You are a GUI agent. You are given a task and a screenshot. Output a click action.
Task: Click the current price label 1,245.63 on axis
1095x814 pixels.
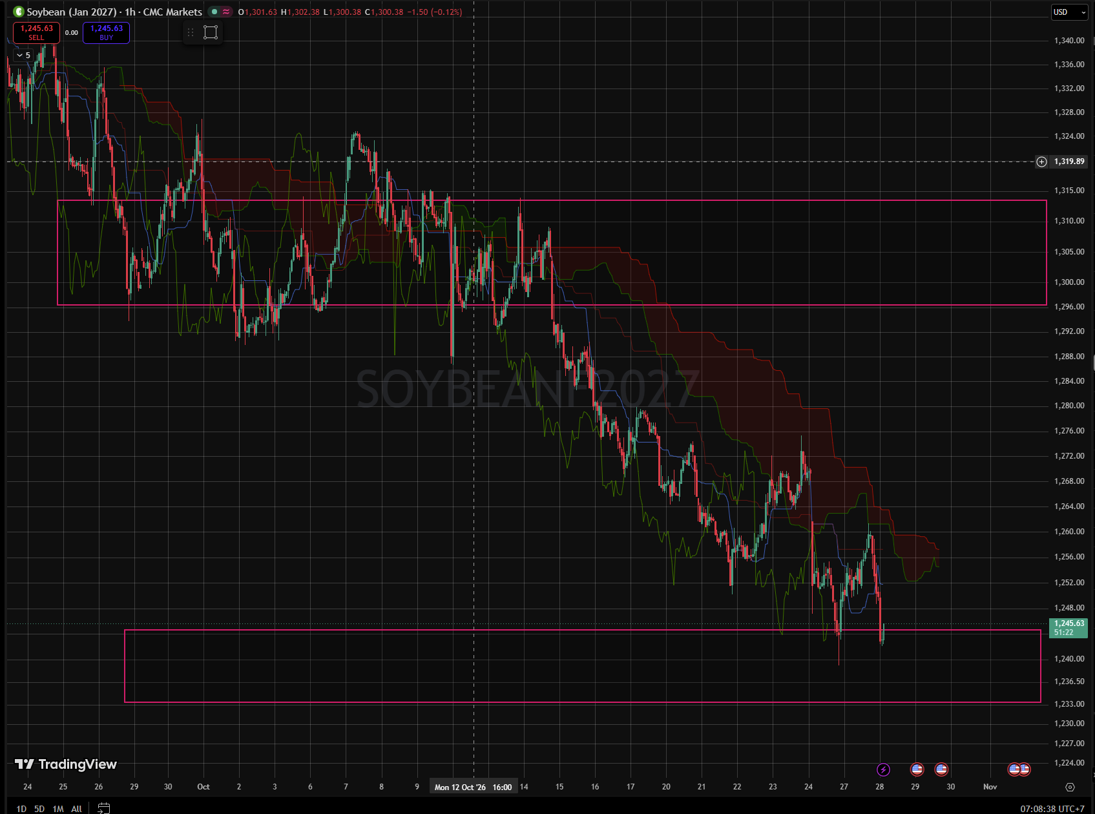point(1070,627)
